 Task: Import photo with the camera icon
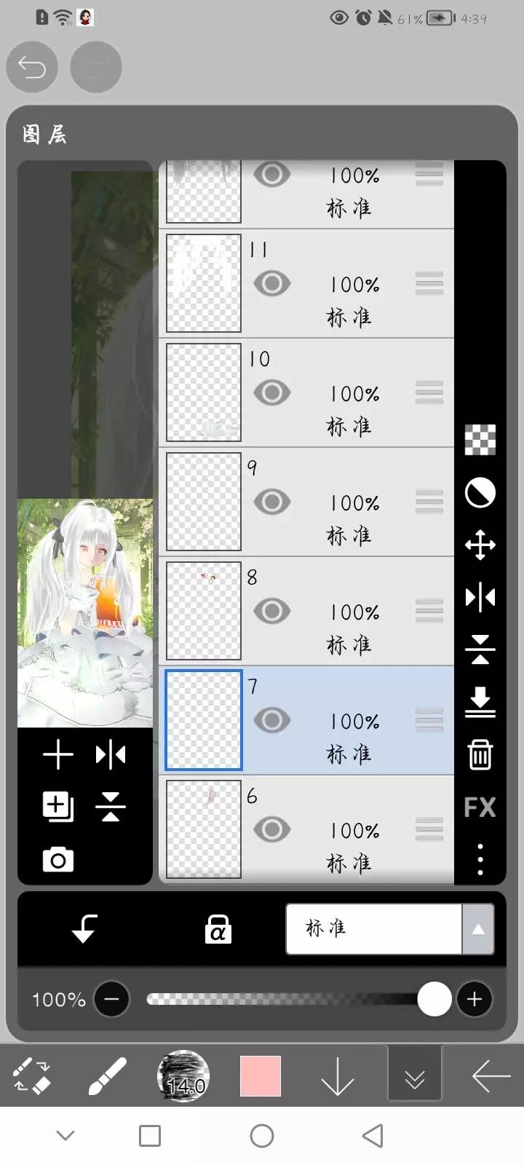pos(58,860)
